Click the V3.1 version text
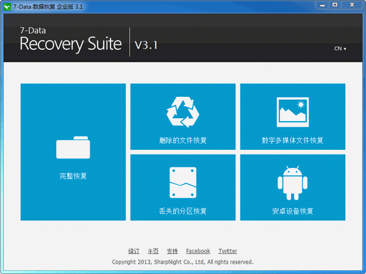The image size is (366, 274). coord(146,45)
